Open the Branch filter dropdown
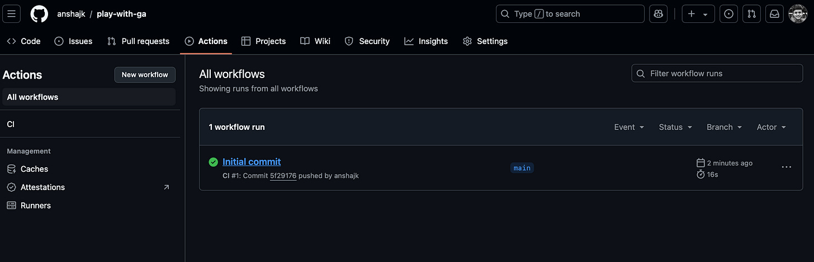814x262 pixels. pyautogui.click(x=724, y=127)
